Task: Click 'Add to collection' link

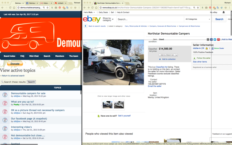Action: [169, 59]
